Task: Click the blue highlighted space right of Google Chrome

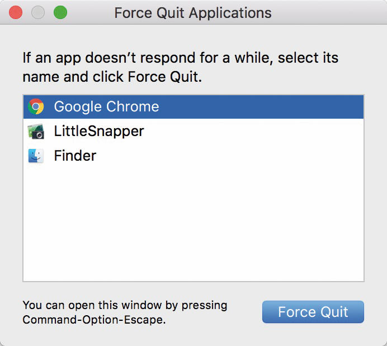Action: 261,107
